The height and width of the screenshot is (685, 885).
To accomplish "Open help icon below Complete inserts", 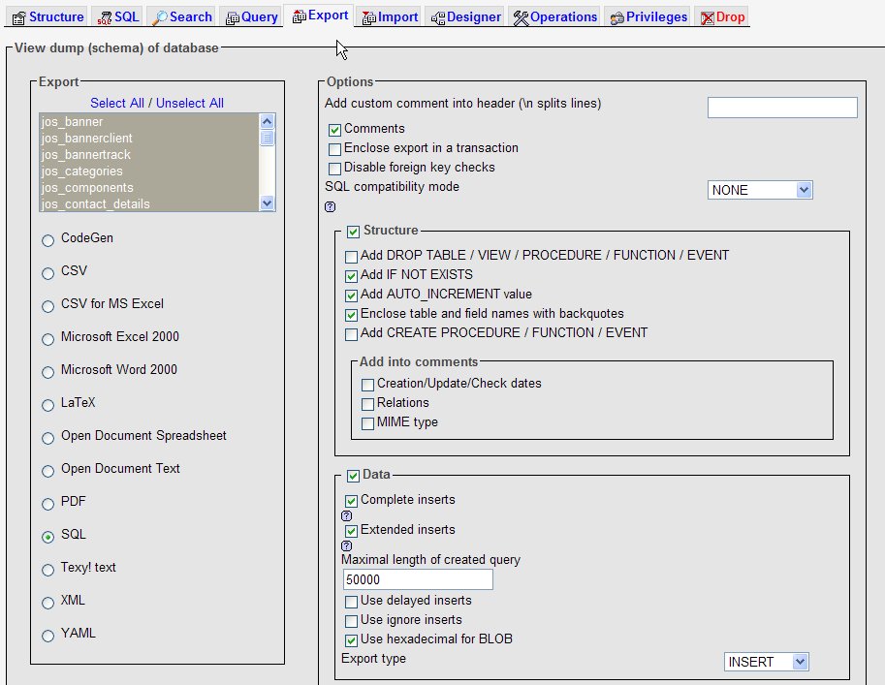I will click(x=347, y=515).
